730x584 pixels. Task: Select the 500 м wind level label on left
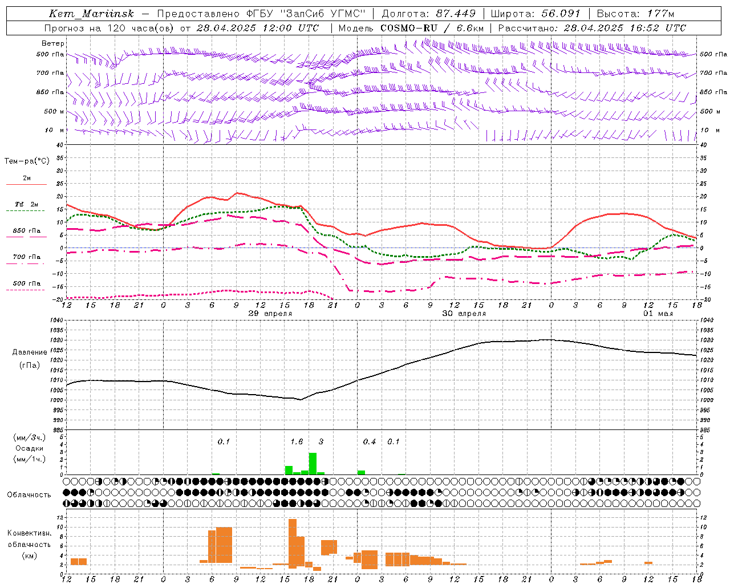(x=54, y=111)
